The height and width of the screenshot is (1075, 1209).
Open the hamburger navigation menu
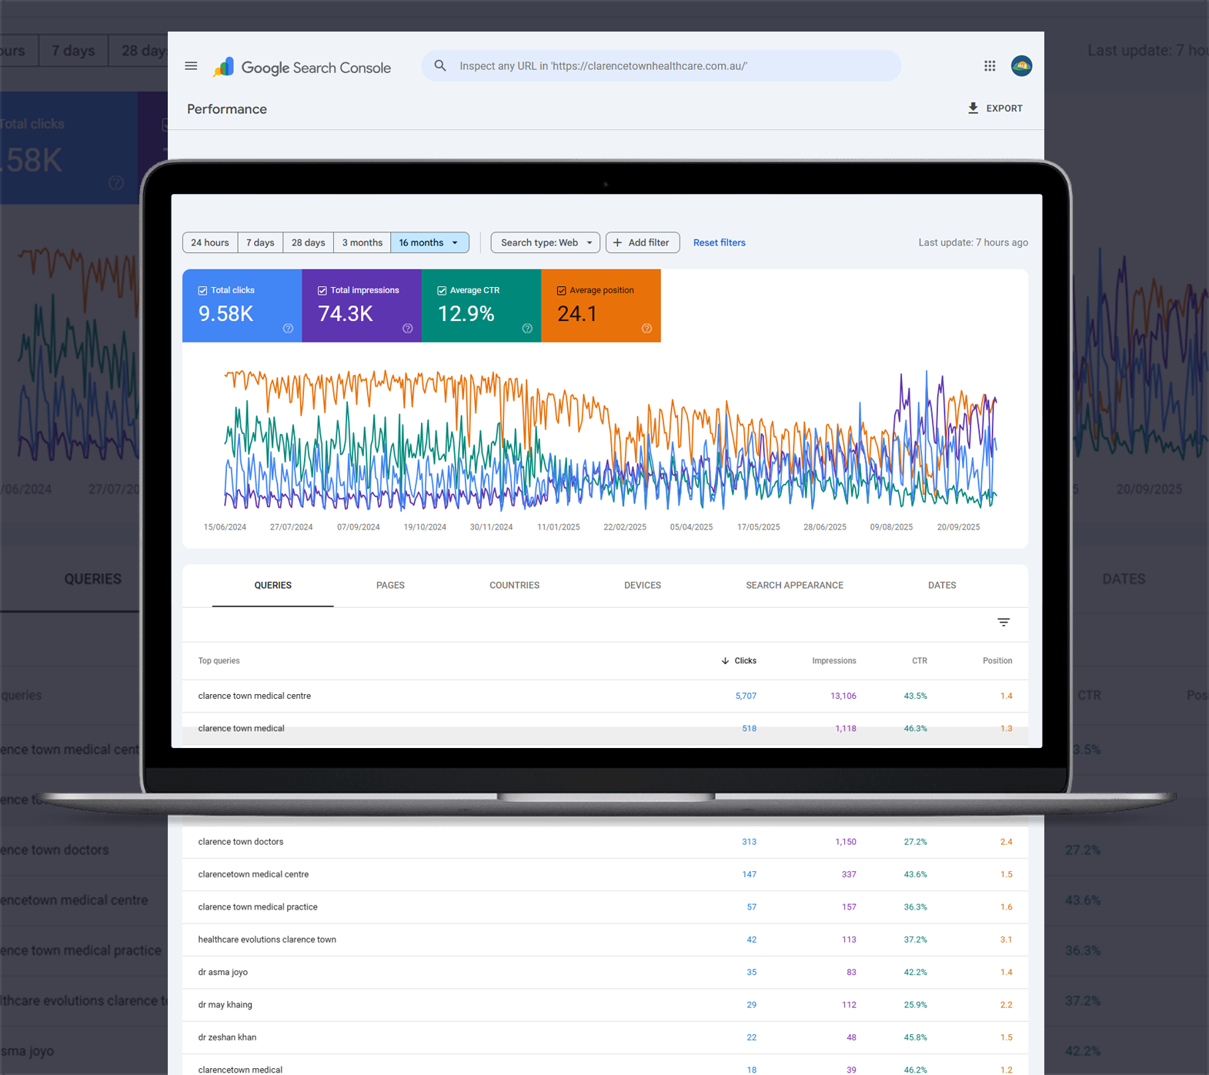(191, 66)
